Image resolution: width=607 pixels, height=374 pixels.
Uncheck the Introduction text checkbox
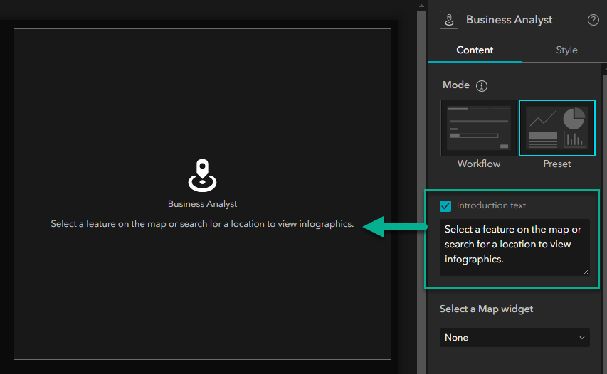445,205
